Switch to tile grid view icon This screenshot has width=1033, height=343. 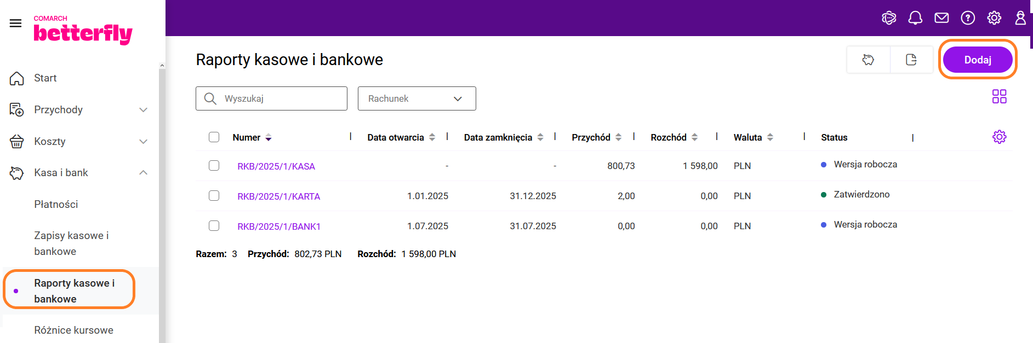coord(999,97)
